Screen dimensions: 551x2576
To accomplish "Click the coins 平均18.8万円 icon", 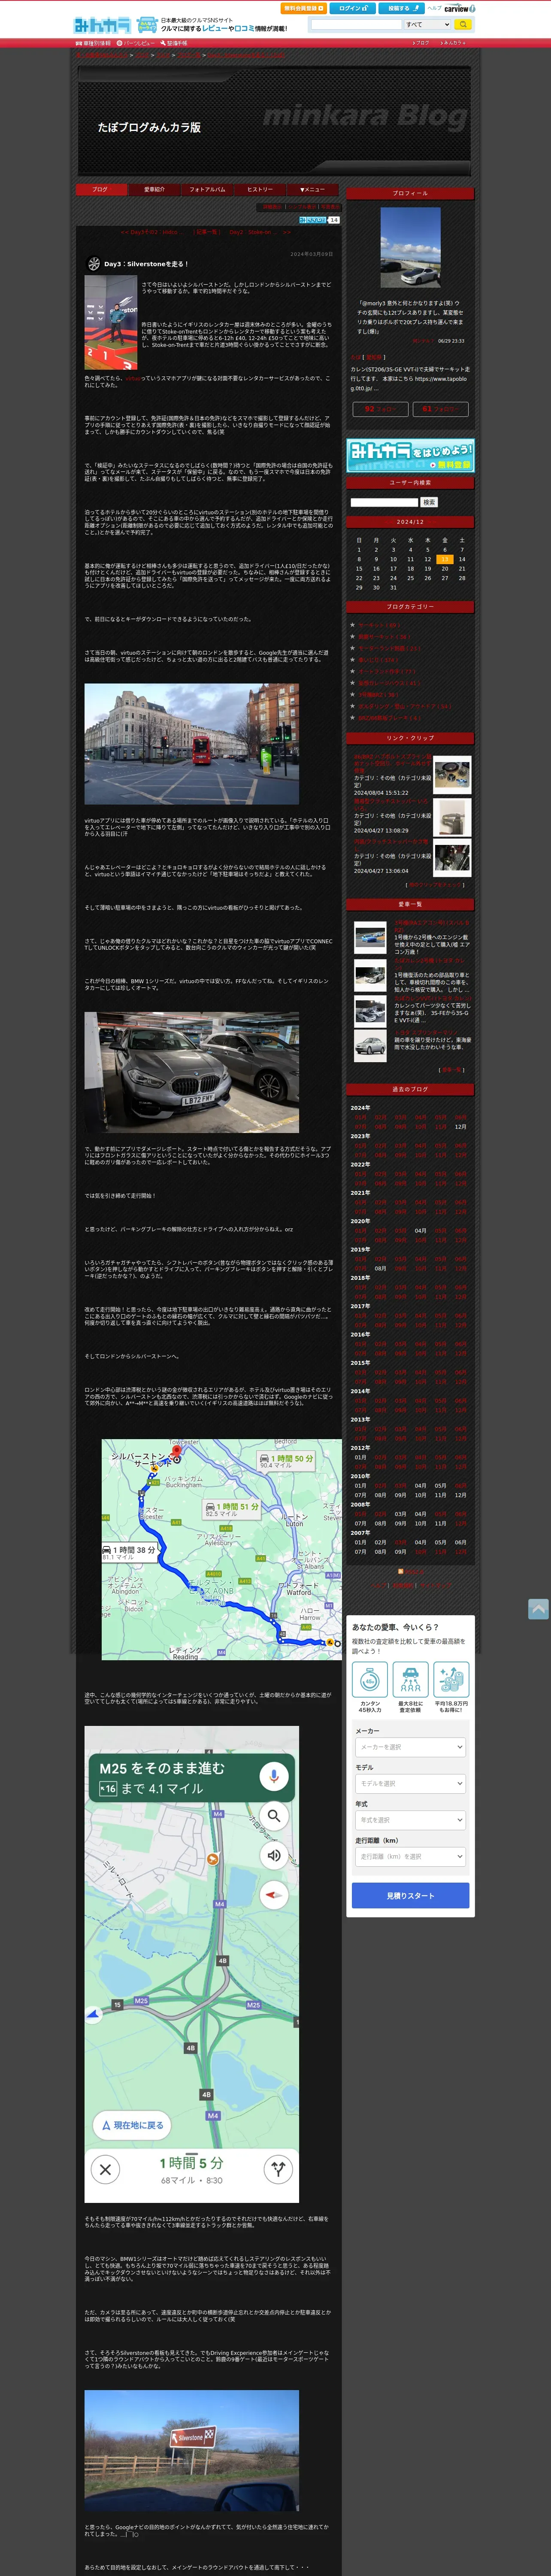I will click(451, 1679).
